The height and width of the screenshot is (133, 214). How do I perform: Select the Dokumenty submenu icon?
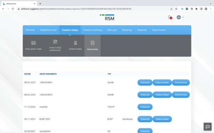coord(92,43)
